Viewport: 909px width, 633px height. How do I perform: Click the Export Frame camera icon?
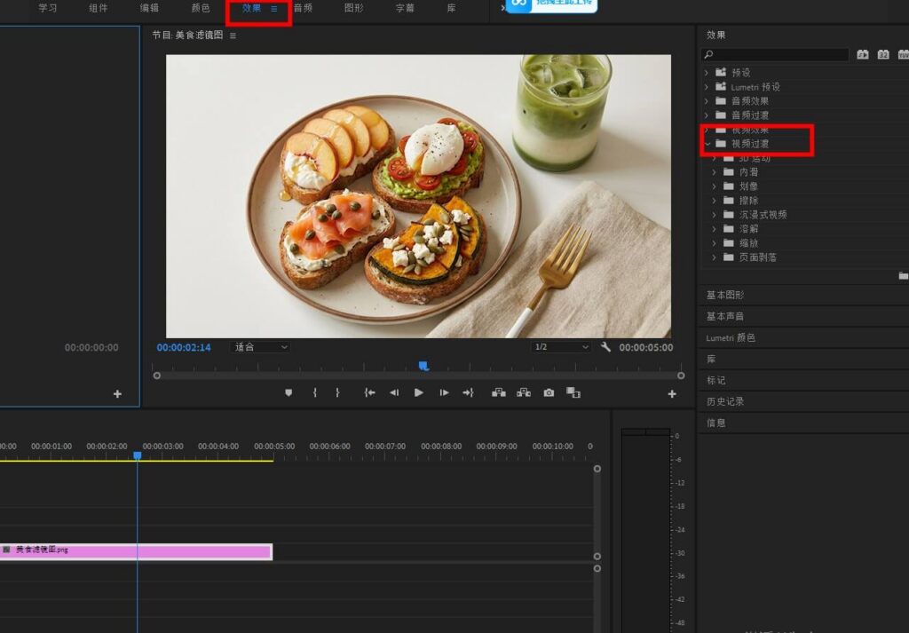pos(549,392)
